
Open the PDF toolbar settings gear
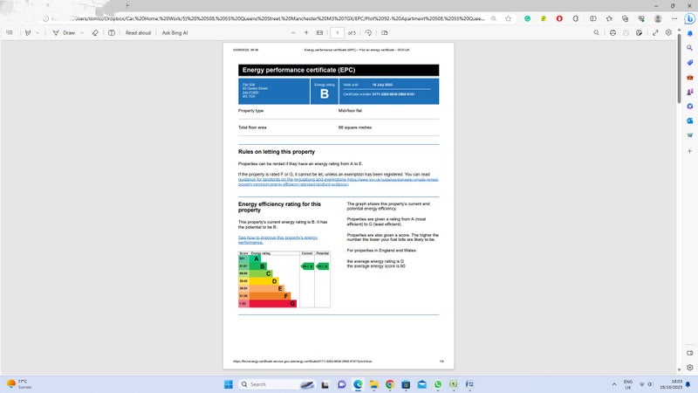tap(668, 32)
